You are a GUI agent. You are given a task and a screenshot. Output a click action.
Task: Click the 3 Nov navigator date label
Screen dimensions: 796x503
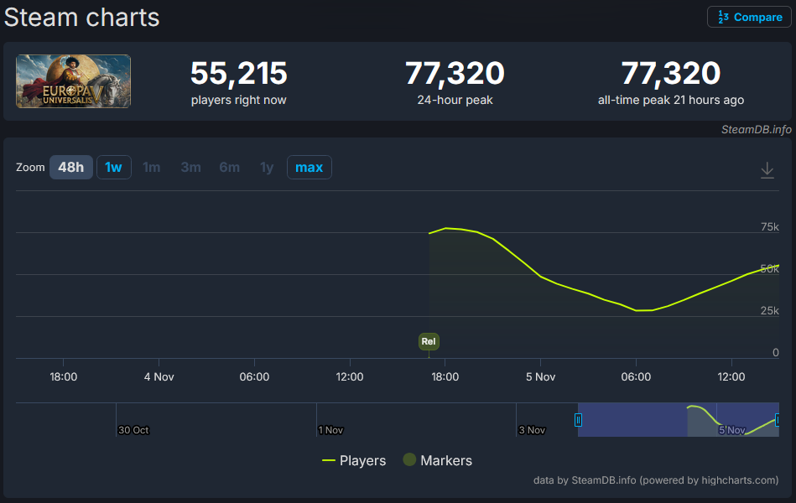pos(532,430)
